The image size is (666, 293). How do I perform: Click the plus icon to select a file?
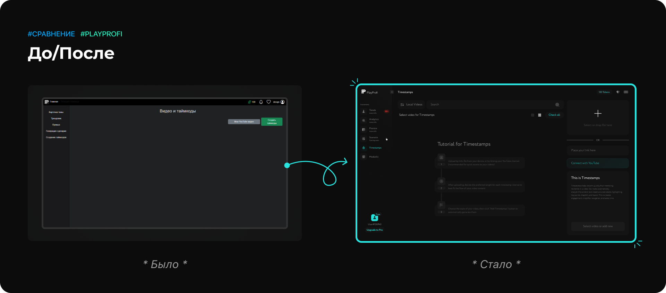coord(598,113)
